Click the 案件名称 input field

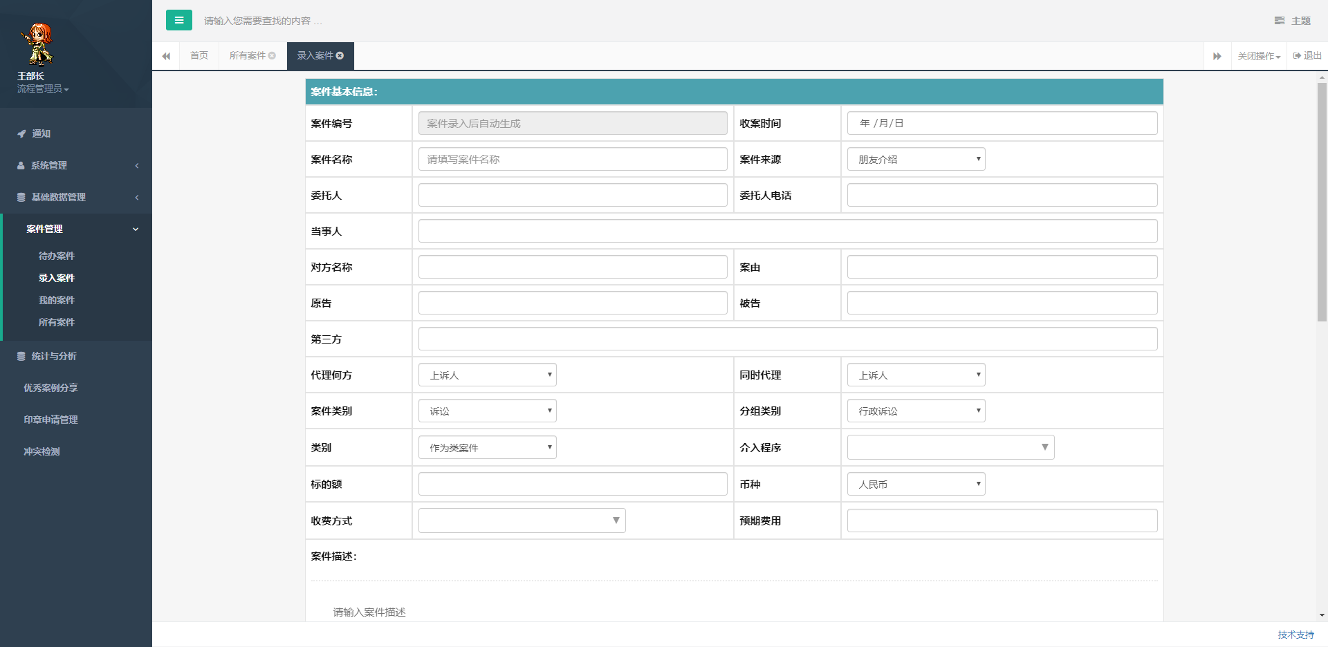click(572, 159)
